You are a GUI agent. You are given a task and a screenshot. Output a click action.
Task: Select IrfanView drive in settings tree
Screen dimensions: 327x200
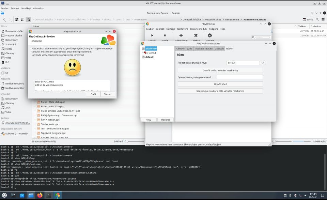[151, 49]
